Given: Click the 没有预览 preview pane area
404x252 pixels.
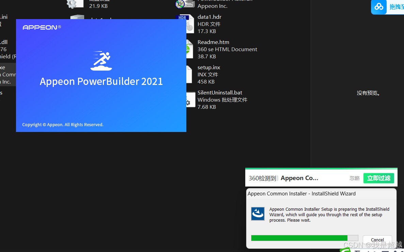Looking at the screenshot, I should coord(368,92).
